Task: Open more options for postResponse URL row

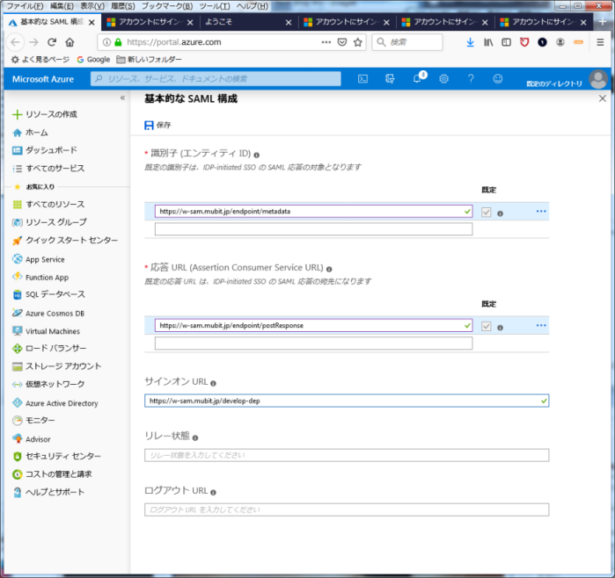Action: [541, 325]
